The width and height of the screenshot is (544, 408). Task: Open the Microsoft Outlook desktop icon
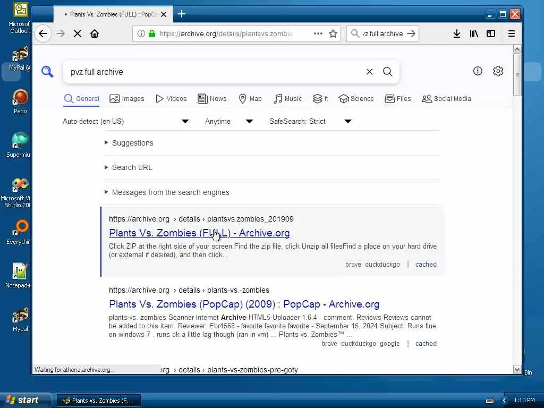(19, 18)
